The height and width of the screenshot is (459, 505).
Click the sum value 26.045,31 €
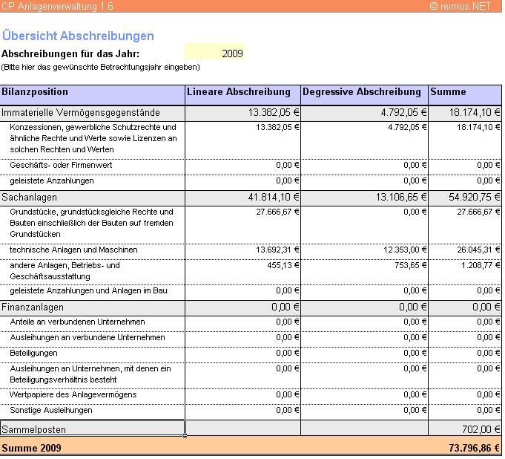pyautogui.click(x=478, y=250)
